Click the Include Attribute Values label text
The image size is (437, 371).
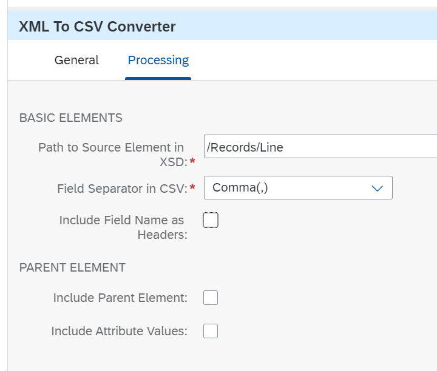(120, 331)
